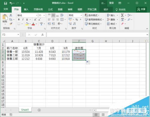The width and height of the screenshot is (150, 117).
Task: Click the Name Box showing F3
Action: point(10,35)
